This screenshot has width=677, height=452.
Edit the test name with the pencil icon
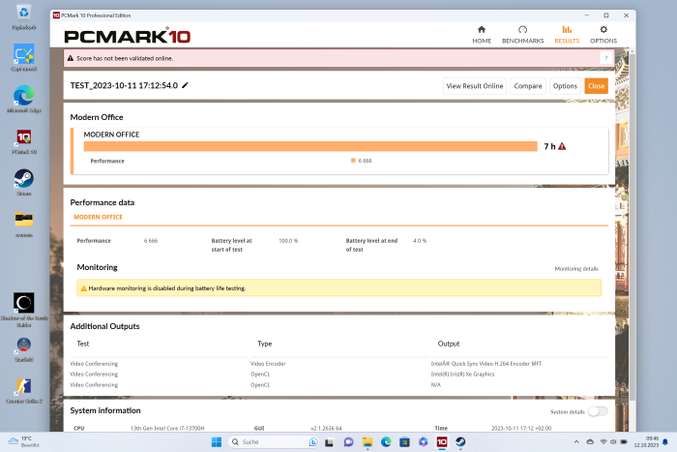[186, 85]
